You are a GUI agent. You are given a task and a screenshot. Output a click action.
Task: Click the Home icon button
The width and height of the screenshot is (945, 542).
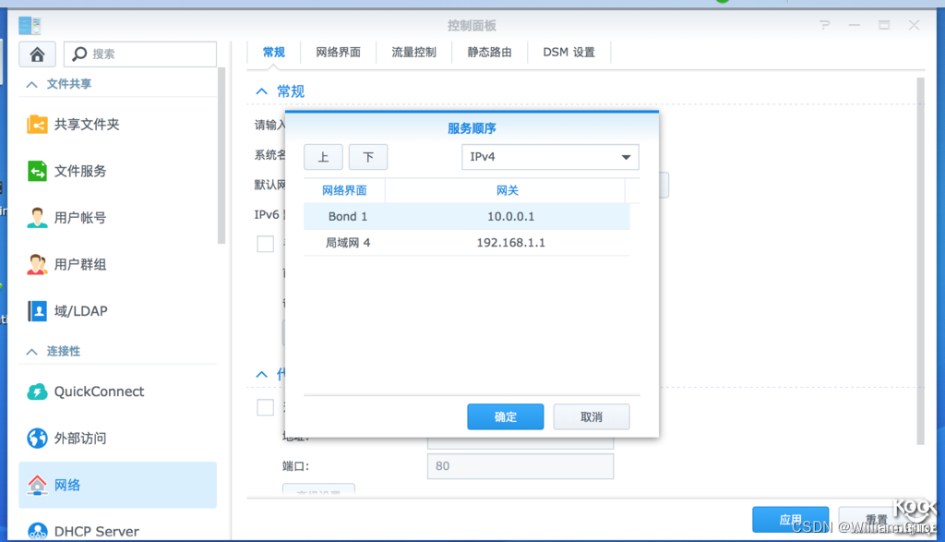37,54
